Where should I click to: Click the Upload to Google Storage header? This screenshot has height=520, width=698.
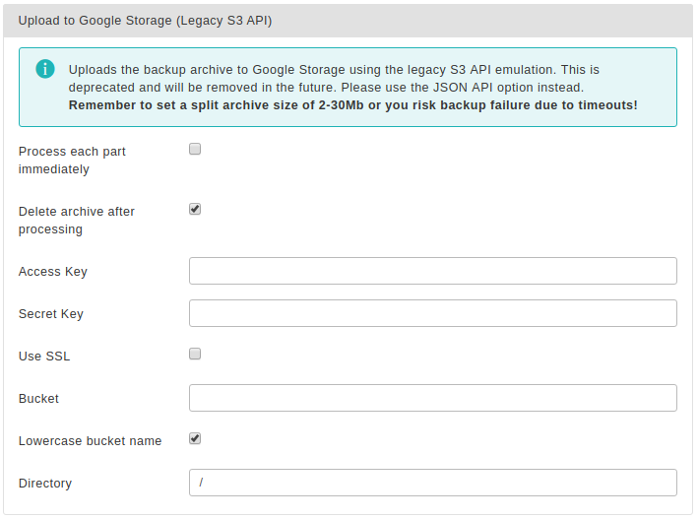pos(145,21)
